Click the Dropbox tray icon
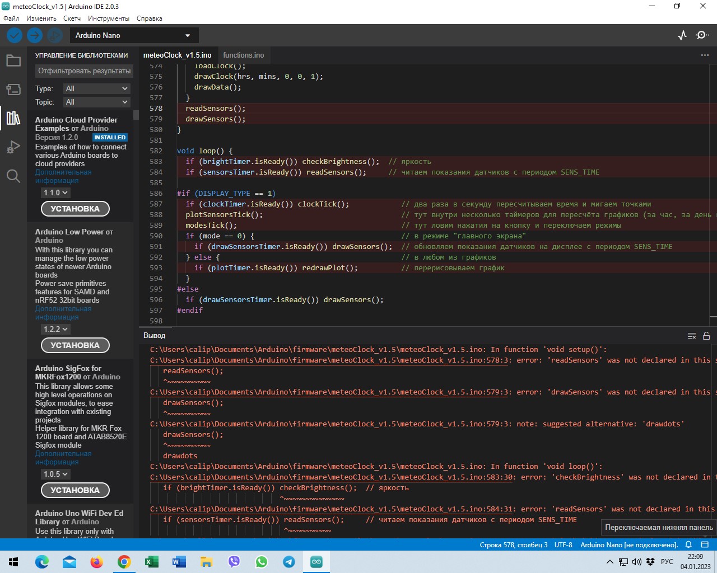This screenshot has width=717, height=573. click(650, 562)
